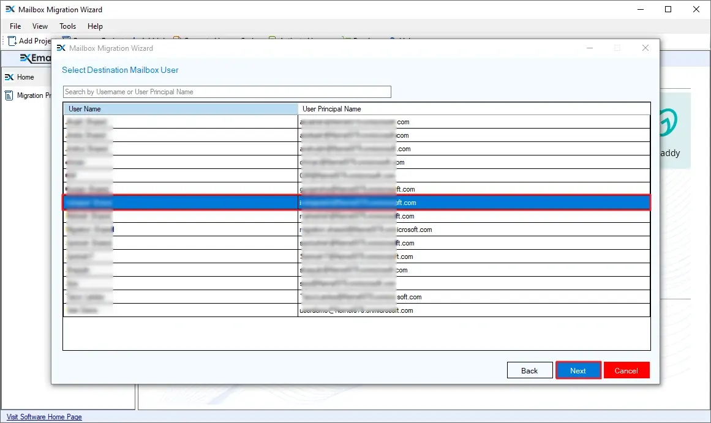Focus the Search by Username input field

(x=227, y=92)
